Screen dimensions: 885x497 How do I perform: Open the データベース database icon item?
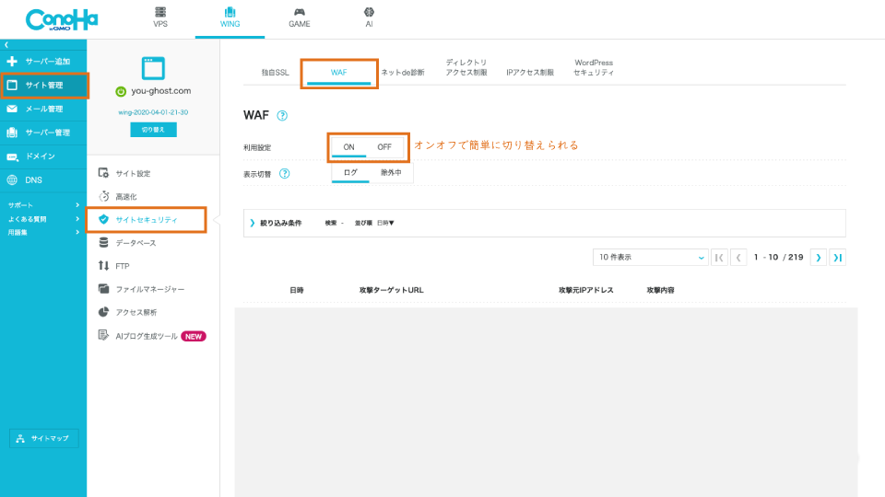103,243
